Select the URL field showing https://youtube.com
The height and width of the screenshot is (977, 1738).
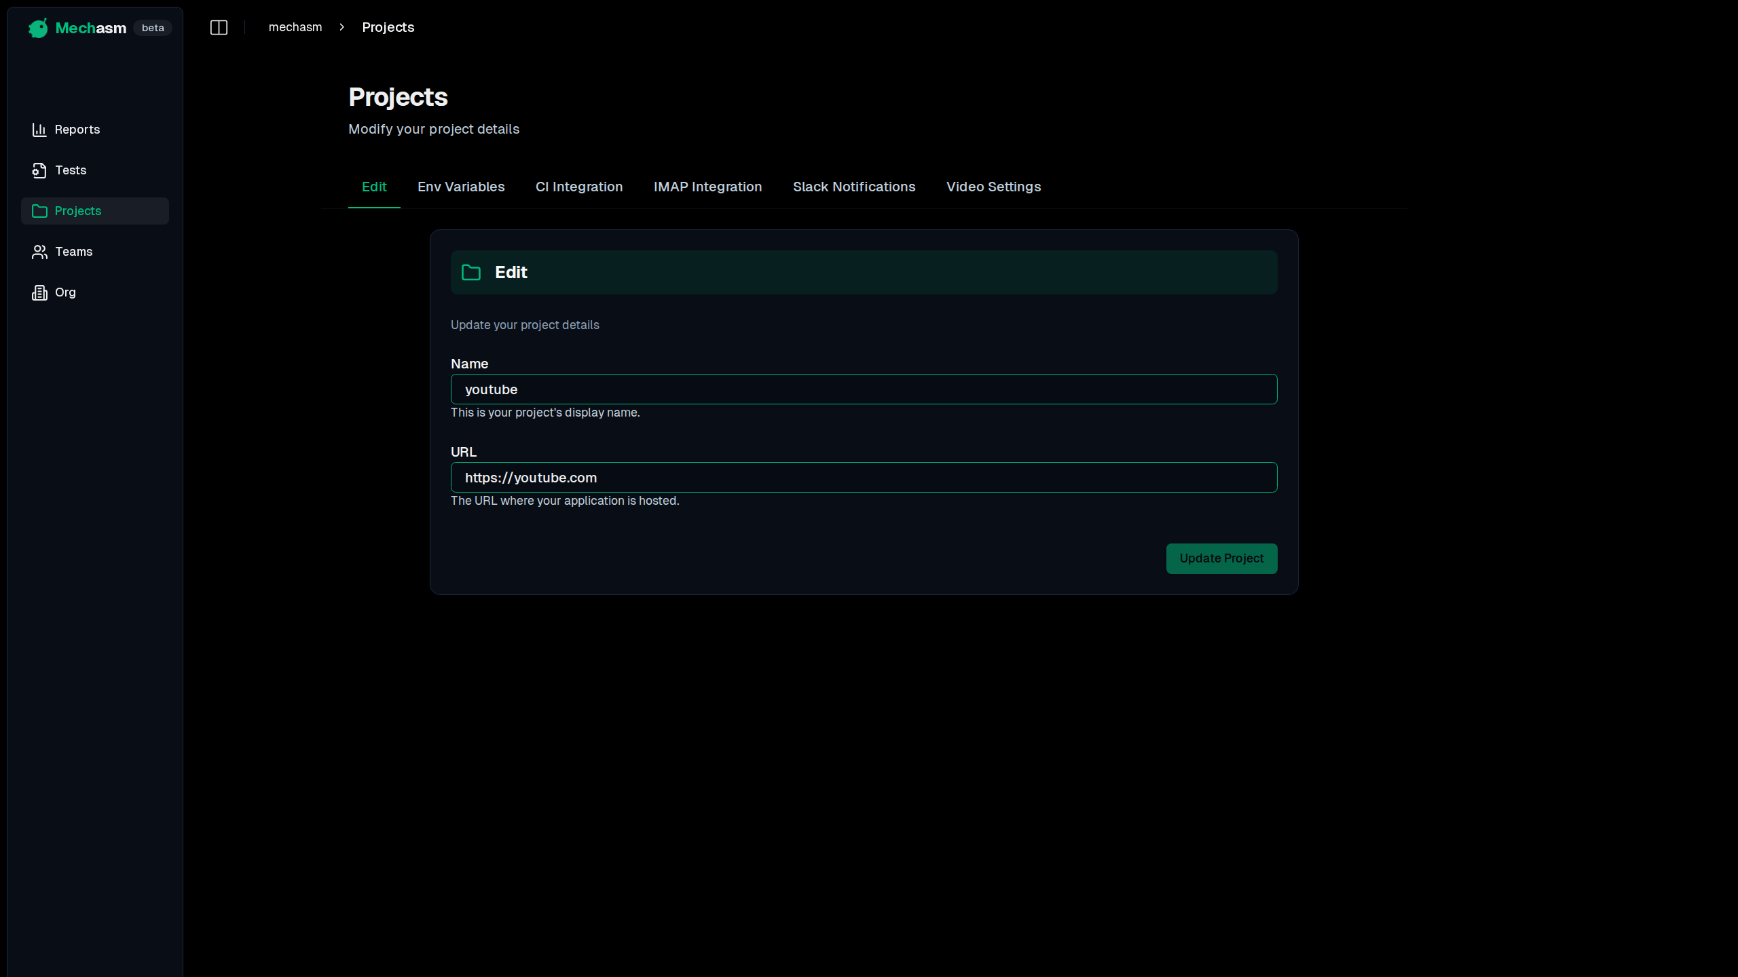863,477
